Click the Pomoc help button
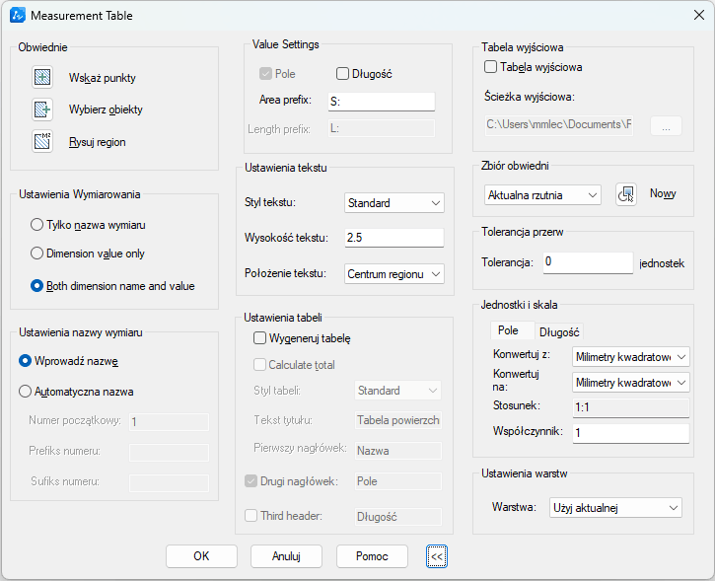 tap(372, 556)
